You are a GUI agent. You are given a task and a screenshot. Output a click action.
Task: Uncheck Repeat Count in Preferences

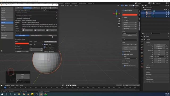[44, 45]
